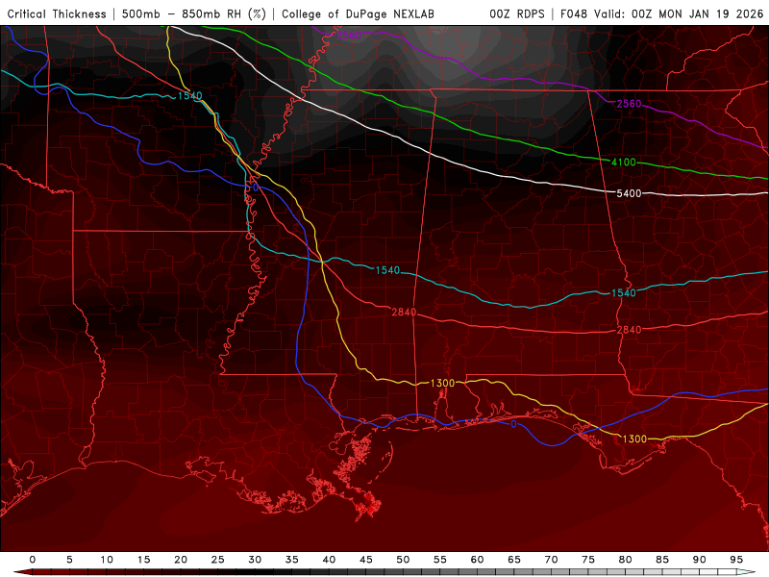Click the red 2840 label on the right side
The width and height of the screenshot is (769, 577).
tap(629, 330)
